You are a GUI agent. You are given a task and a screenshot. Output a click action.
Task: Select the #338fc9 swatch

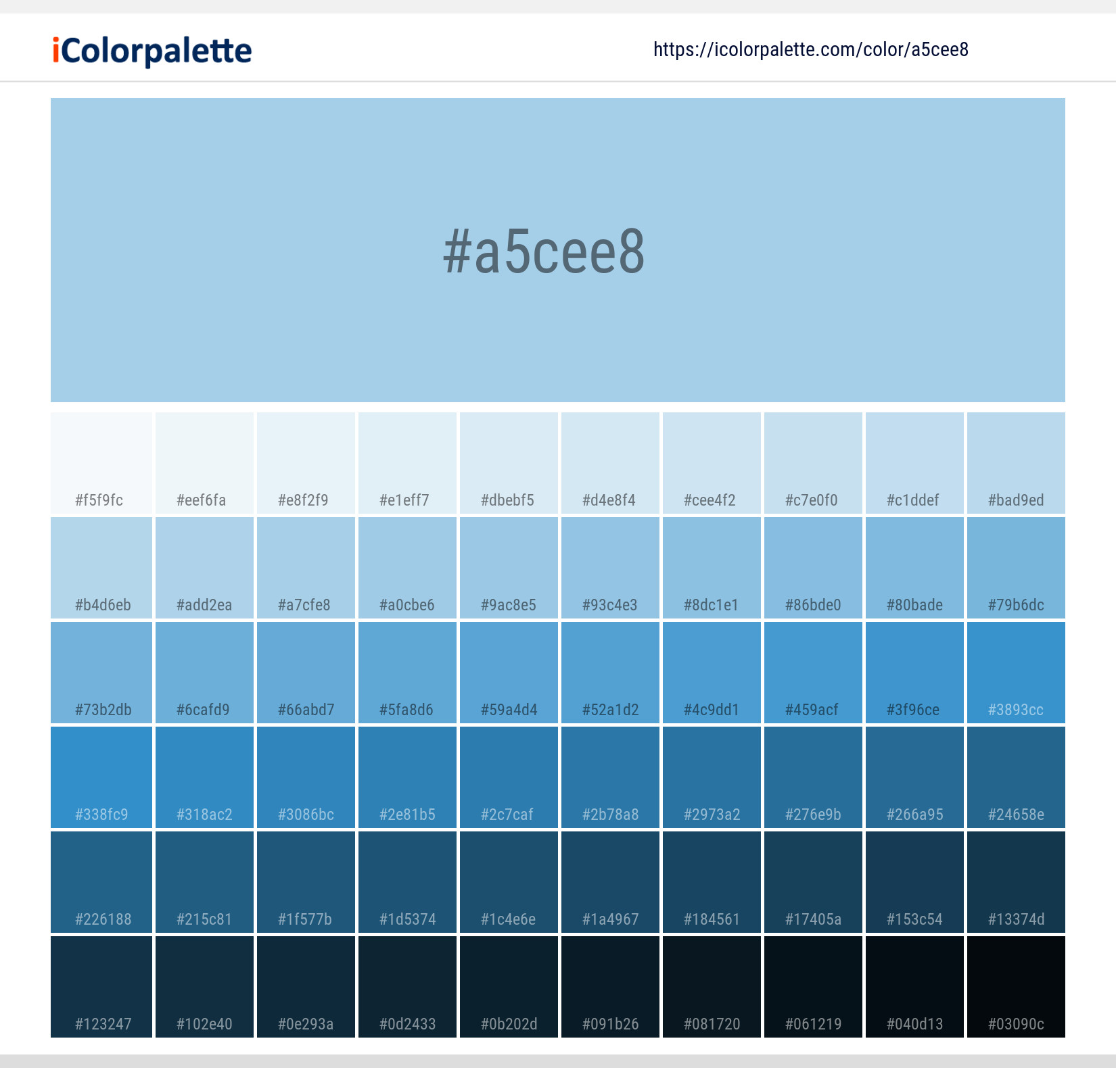(100, 777)
